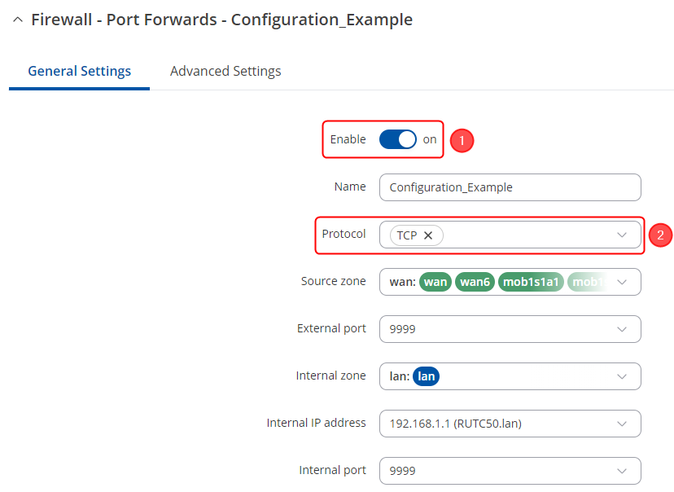Switch to the Advanced Settings tab
674x492 pixels.
tap(225, 71)
